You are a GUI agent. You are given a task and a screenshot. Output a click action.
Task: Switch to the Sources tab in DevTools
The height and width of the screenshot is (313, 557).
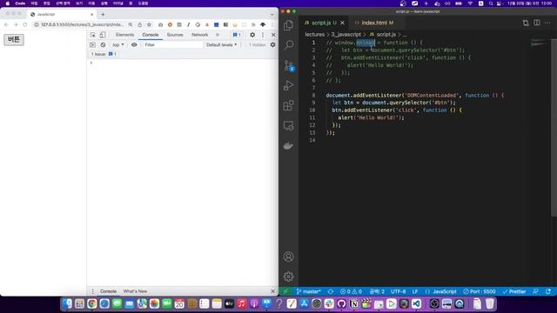point(175,35)
